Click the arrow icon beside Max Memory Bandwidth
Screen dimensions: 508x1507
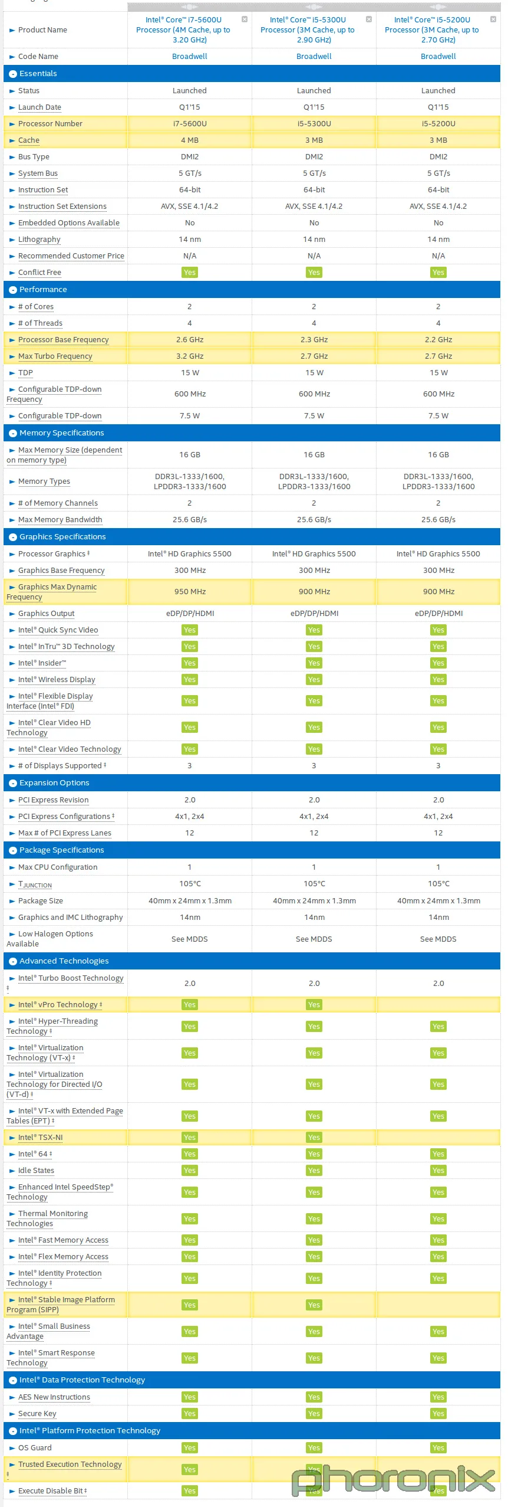point(12,520)
